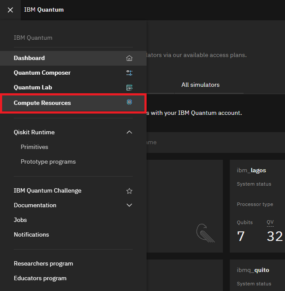
Task: Go to Compute Resources
Action: 42,103
